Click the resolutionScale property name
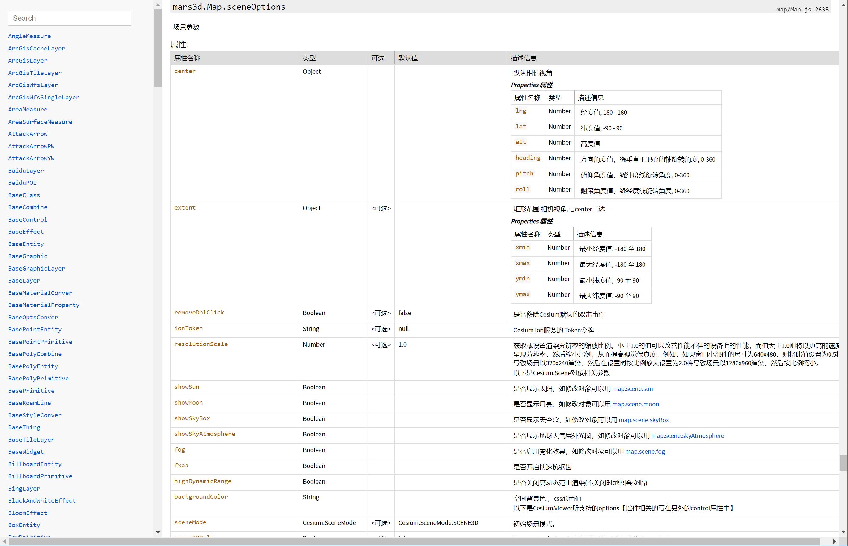 click(201, 344)
